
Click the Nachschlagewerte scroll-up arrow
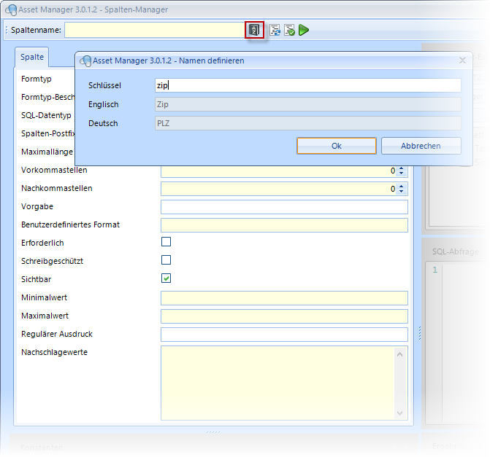(399, 354)
